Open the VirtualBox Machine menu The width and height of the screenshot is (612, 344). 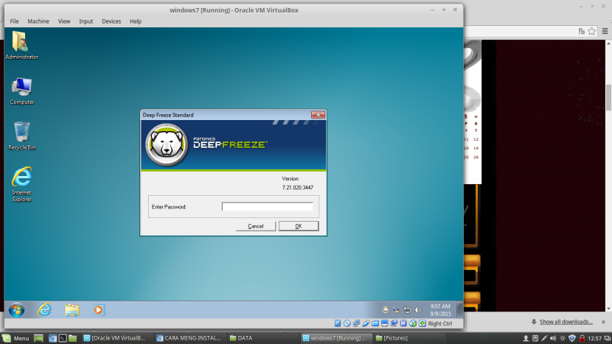(38, 21)
